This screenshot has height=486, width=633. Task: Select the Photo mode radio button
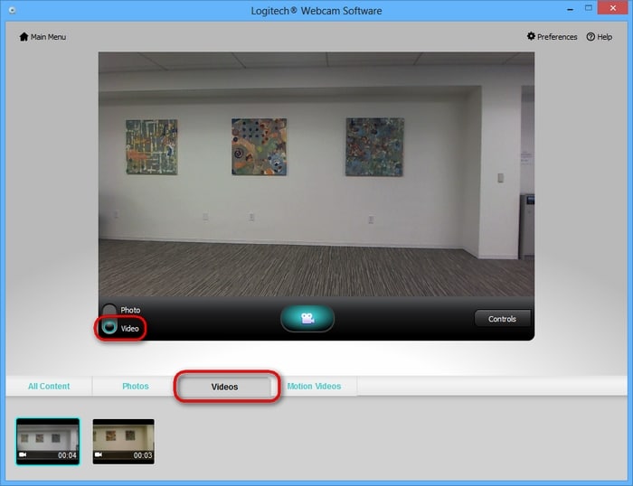109,310
